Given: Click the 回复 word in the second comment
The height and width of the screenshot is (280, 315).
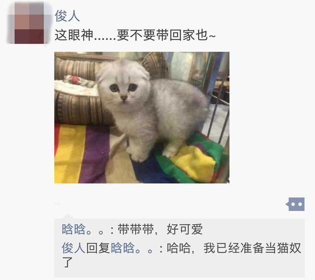Looking at the screenshot, I should [98, 248].
